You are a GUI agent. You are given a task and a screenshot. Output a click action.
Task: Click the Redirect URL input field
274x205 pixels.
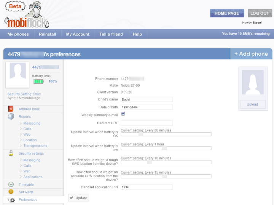[147, 123]
